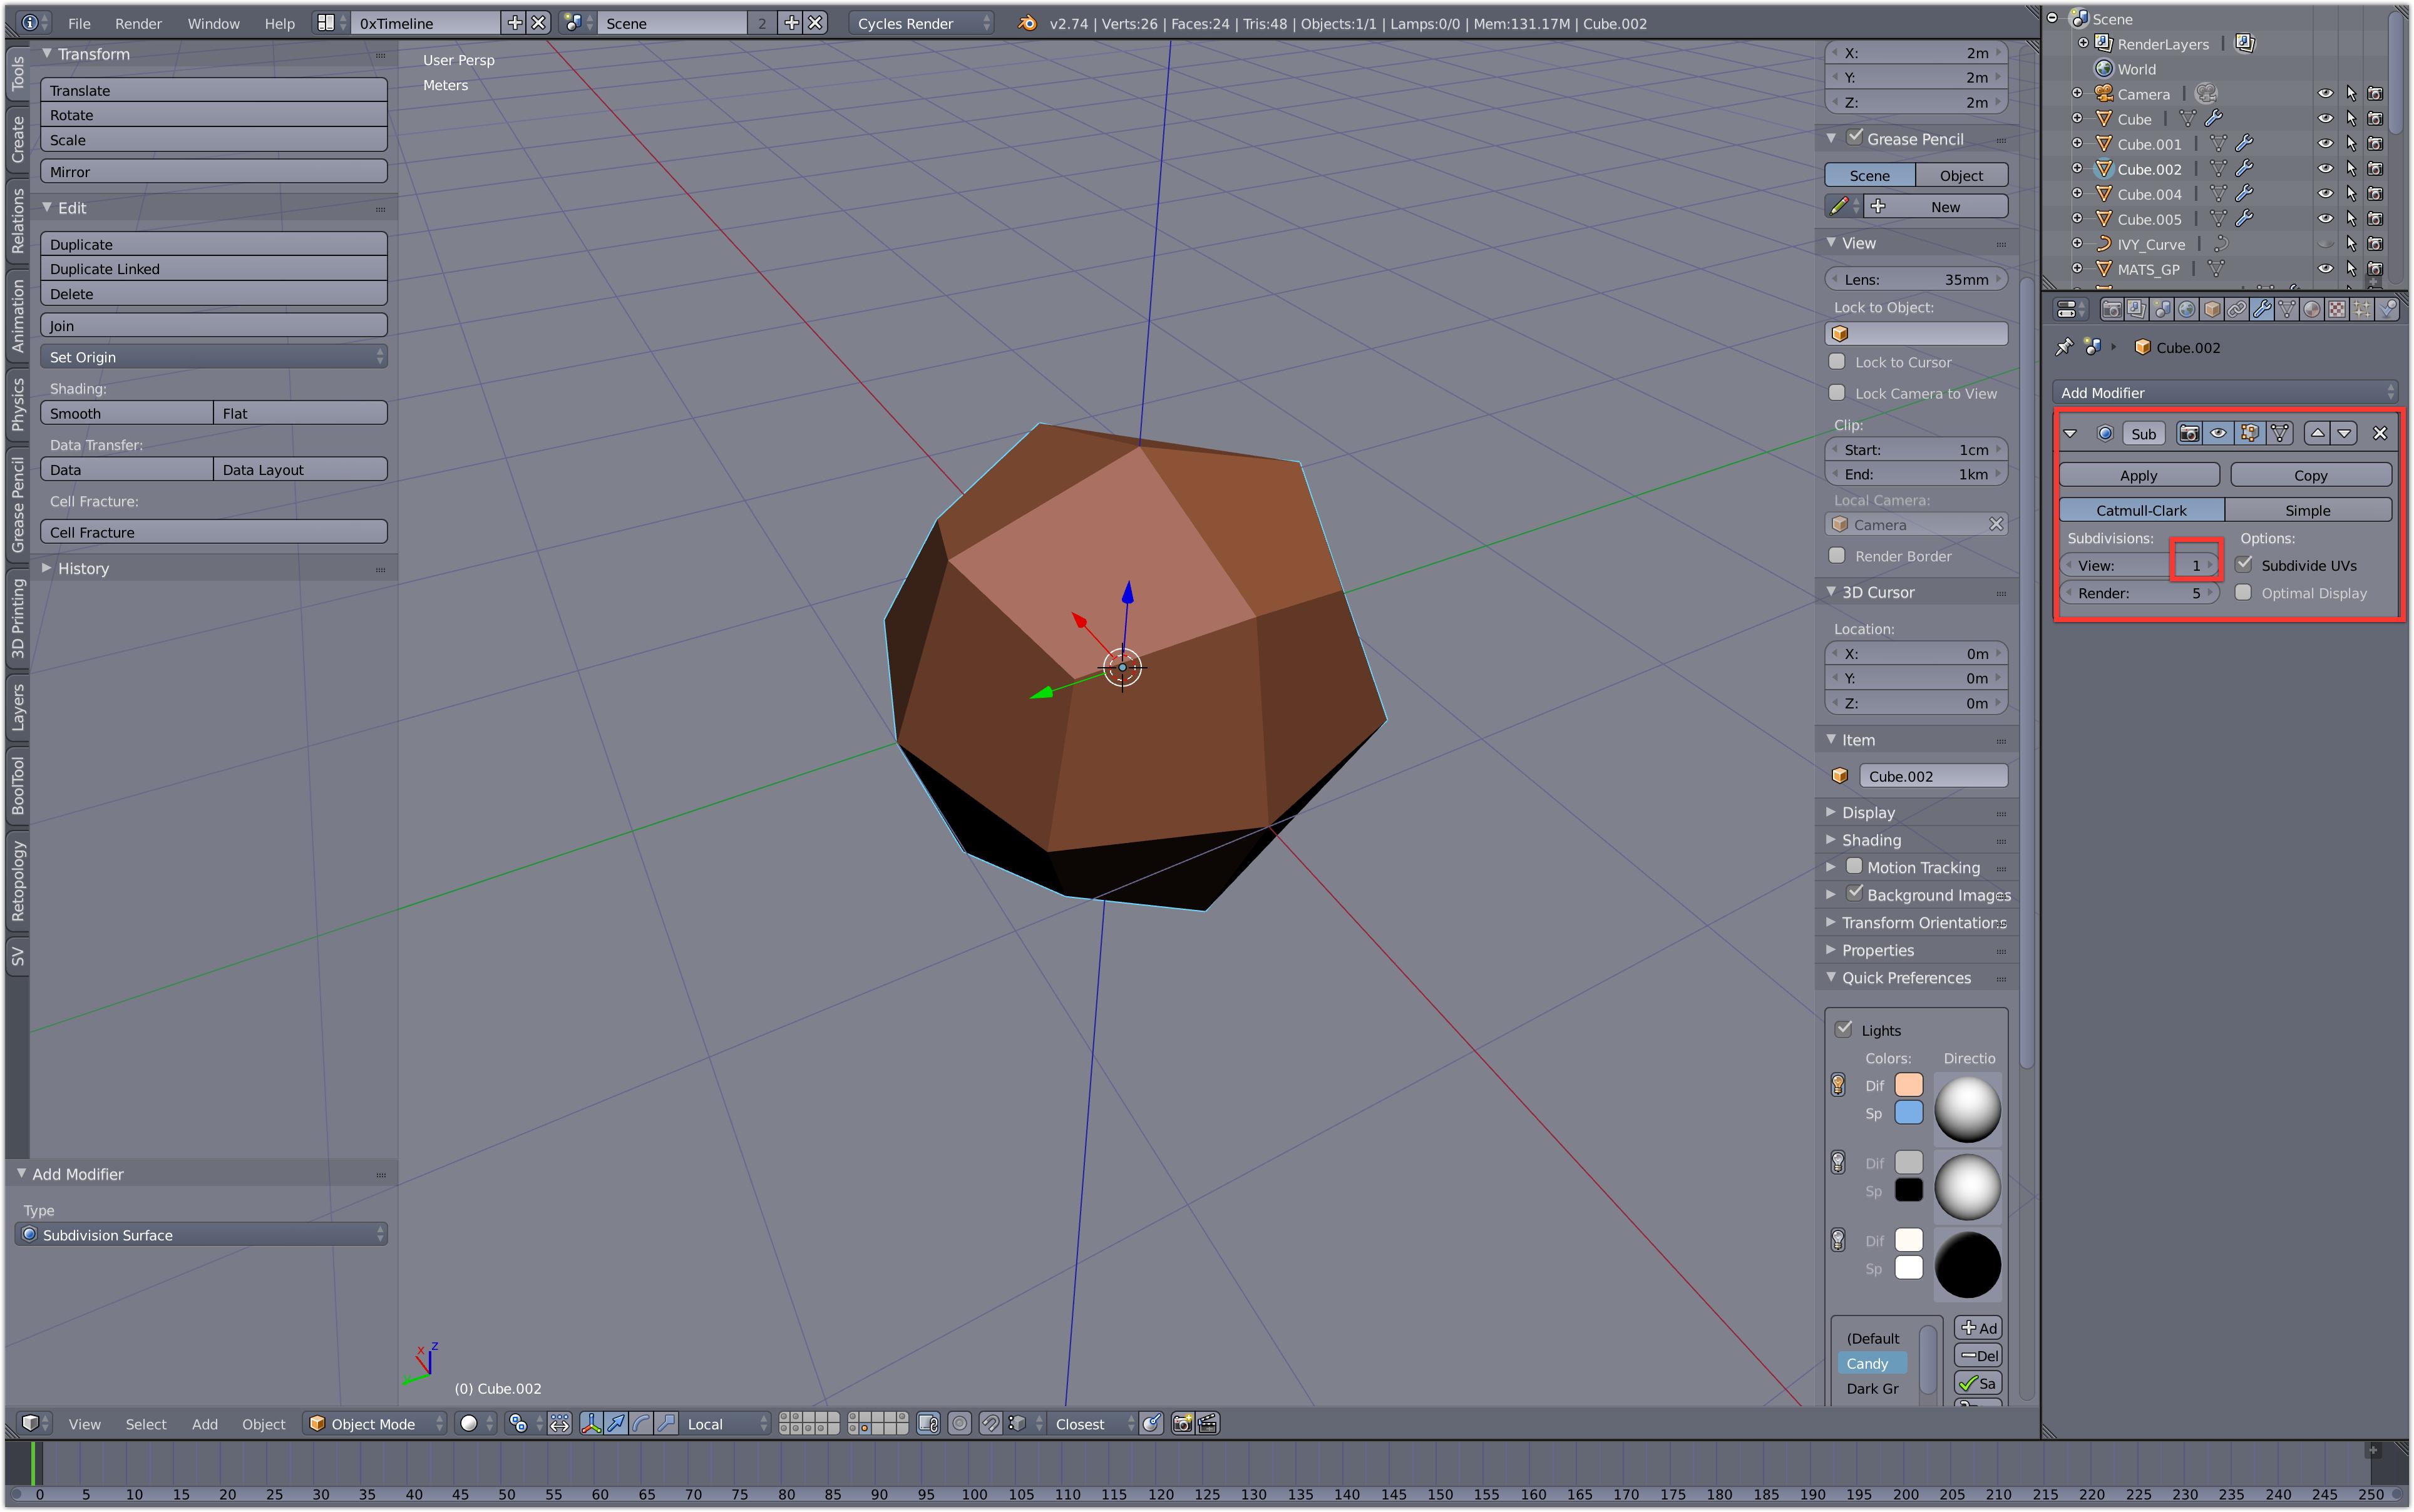Select the rotate manipulator icon in viewport header
The height and width of the screenshot is (1512, 2414).
click(x=642, y=1424)
